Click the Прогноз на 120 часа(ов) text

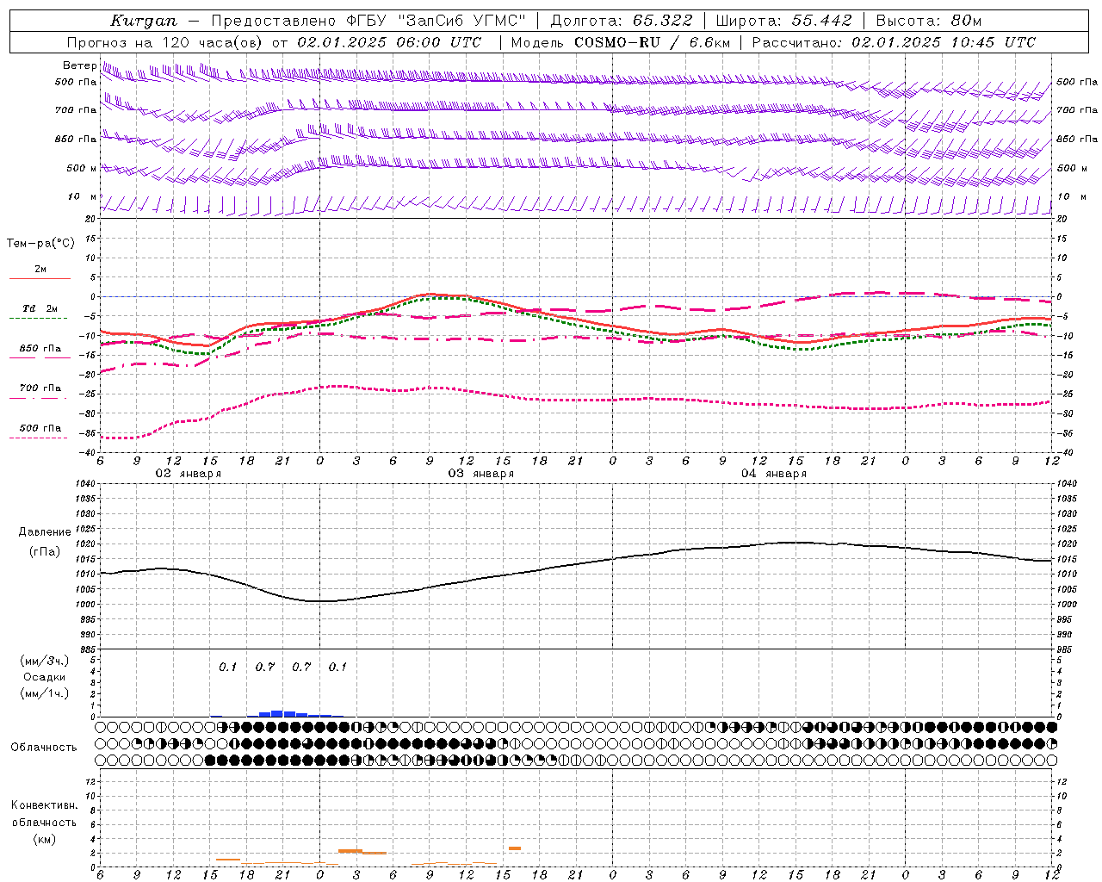click(166, 42)
